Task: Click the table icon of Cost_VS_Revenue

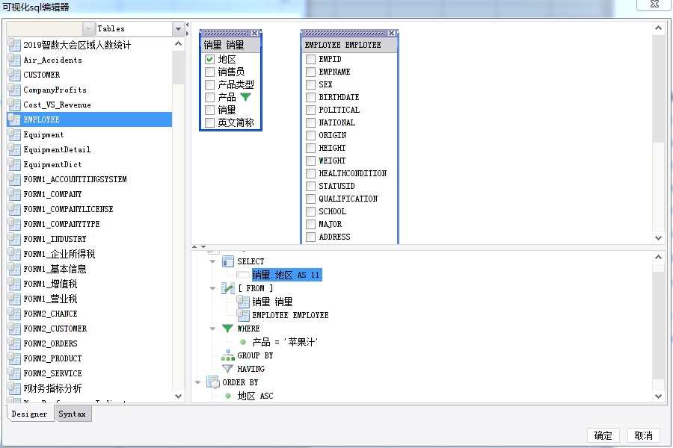Action: pos(14,105)
